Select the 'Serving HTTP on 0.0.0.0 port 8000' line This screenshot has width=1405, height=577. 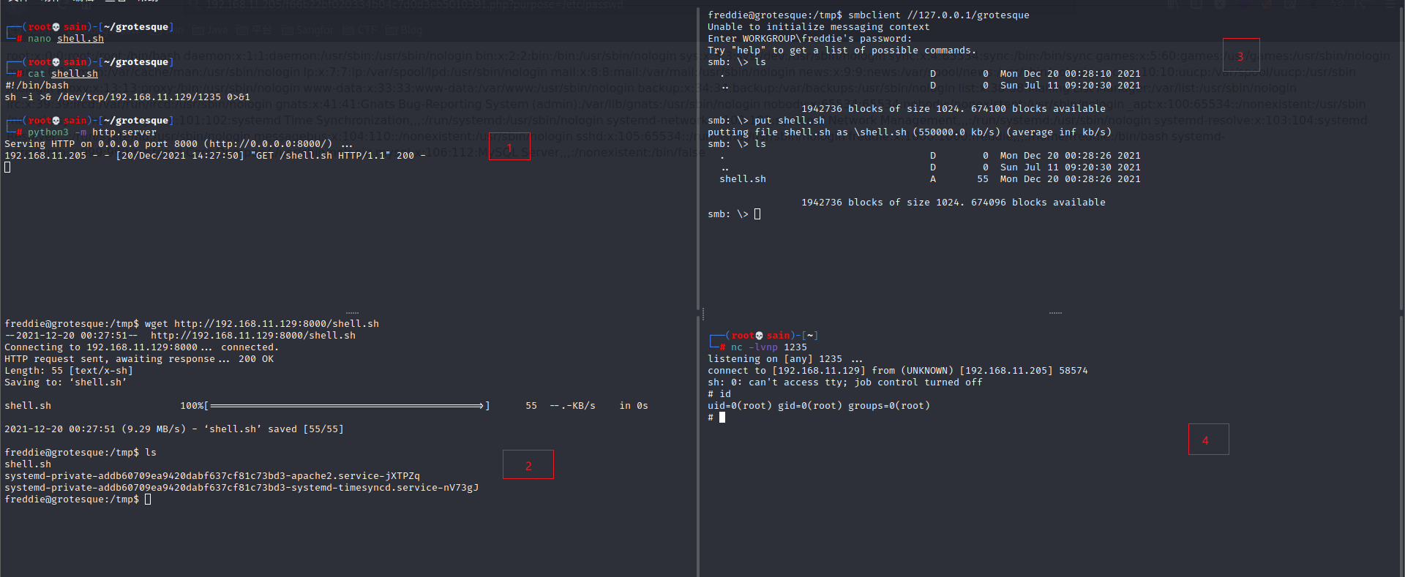pos(179,144)
